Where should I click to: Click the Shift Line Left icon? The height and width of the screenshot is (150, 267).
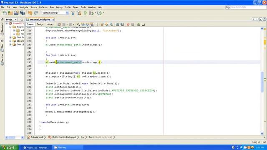click(x=118, y=25)
